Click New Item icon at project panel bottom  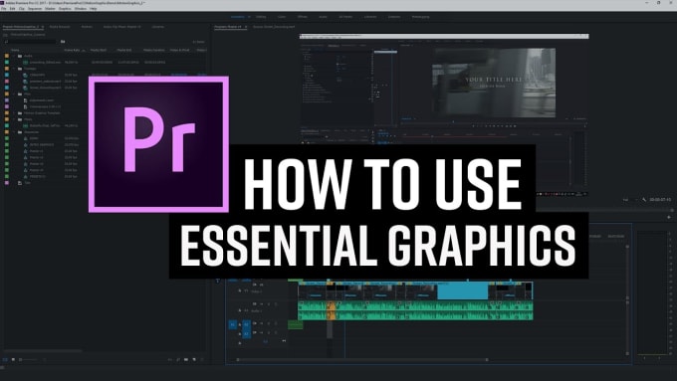coord(194,359)
